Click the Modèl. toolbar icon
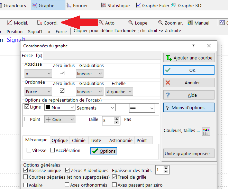 pyautogui.click(x=17, y=23)
